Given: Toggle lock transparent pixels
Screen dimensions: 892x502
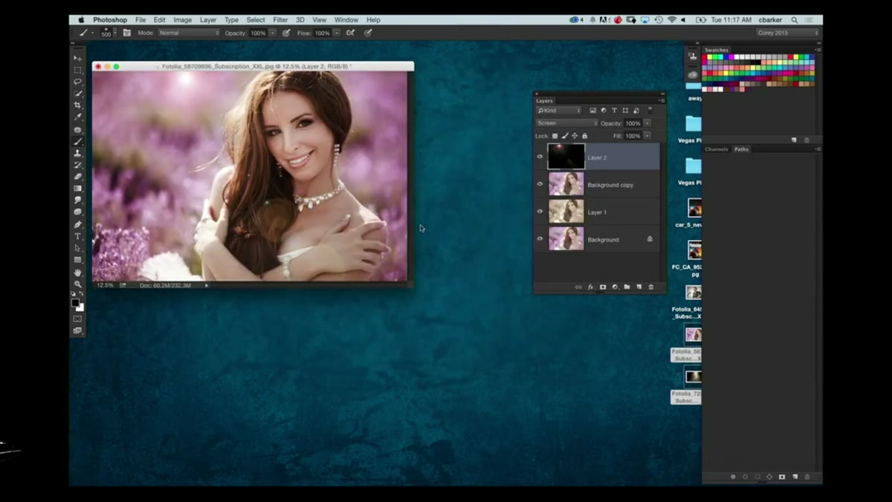Looking at the screenshot, I should (x=555, y=136).
